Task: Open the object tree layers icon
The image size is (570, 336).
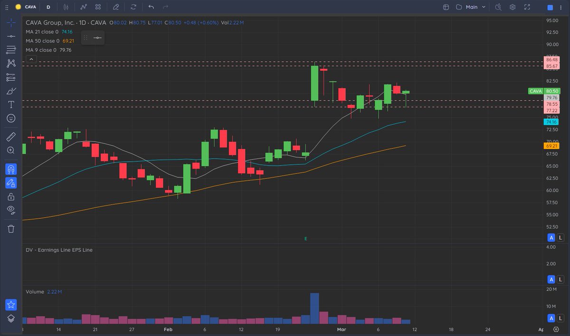Action: point(11,318)
